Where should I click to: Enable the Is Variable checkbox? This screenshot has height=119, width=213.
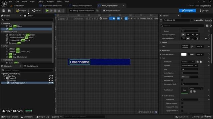tap(192, 20)
